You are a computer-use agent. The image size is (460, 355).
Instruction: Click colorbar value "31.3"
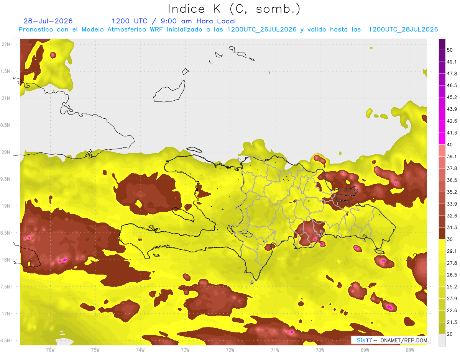[452, 227]
